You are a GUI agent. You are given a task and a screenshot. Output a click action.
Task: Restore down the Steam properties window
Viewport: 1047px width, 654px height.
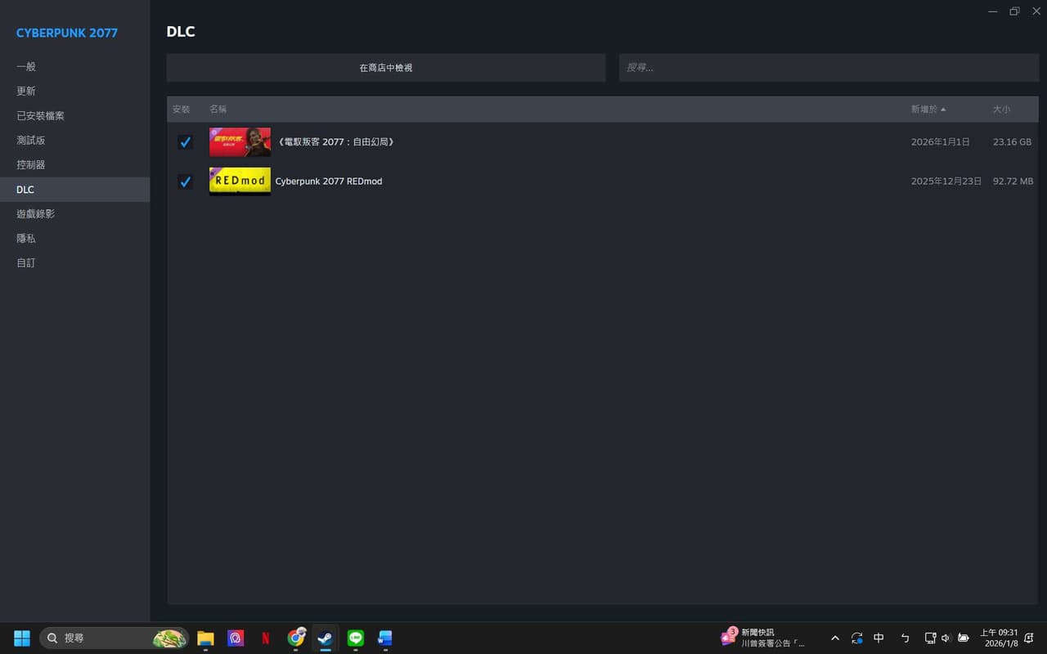click(1014, 11)
